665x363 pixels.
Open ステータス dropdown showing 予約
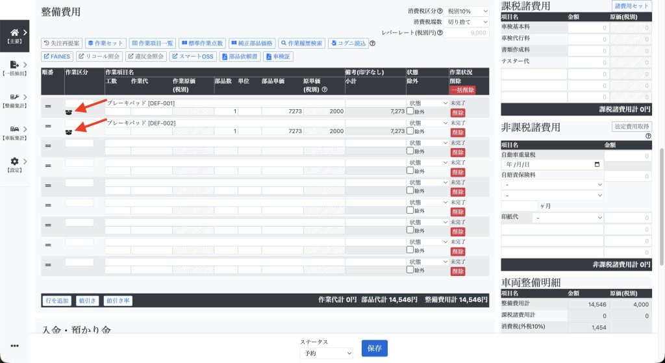[326, 353]
